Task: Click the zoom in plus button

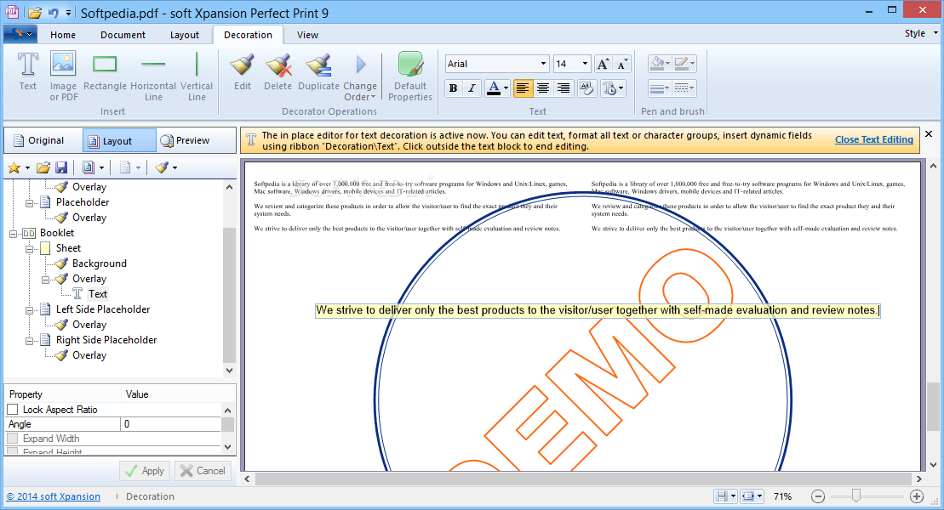Action: (x=917, y=496)
